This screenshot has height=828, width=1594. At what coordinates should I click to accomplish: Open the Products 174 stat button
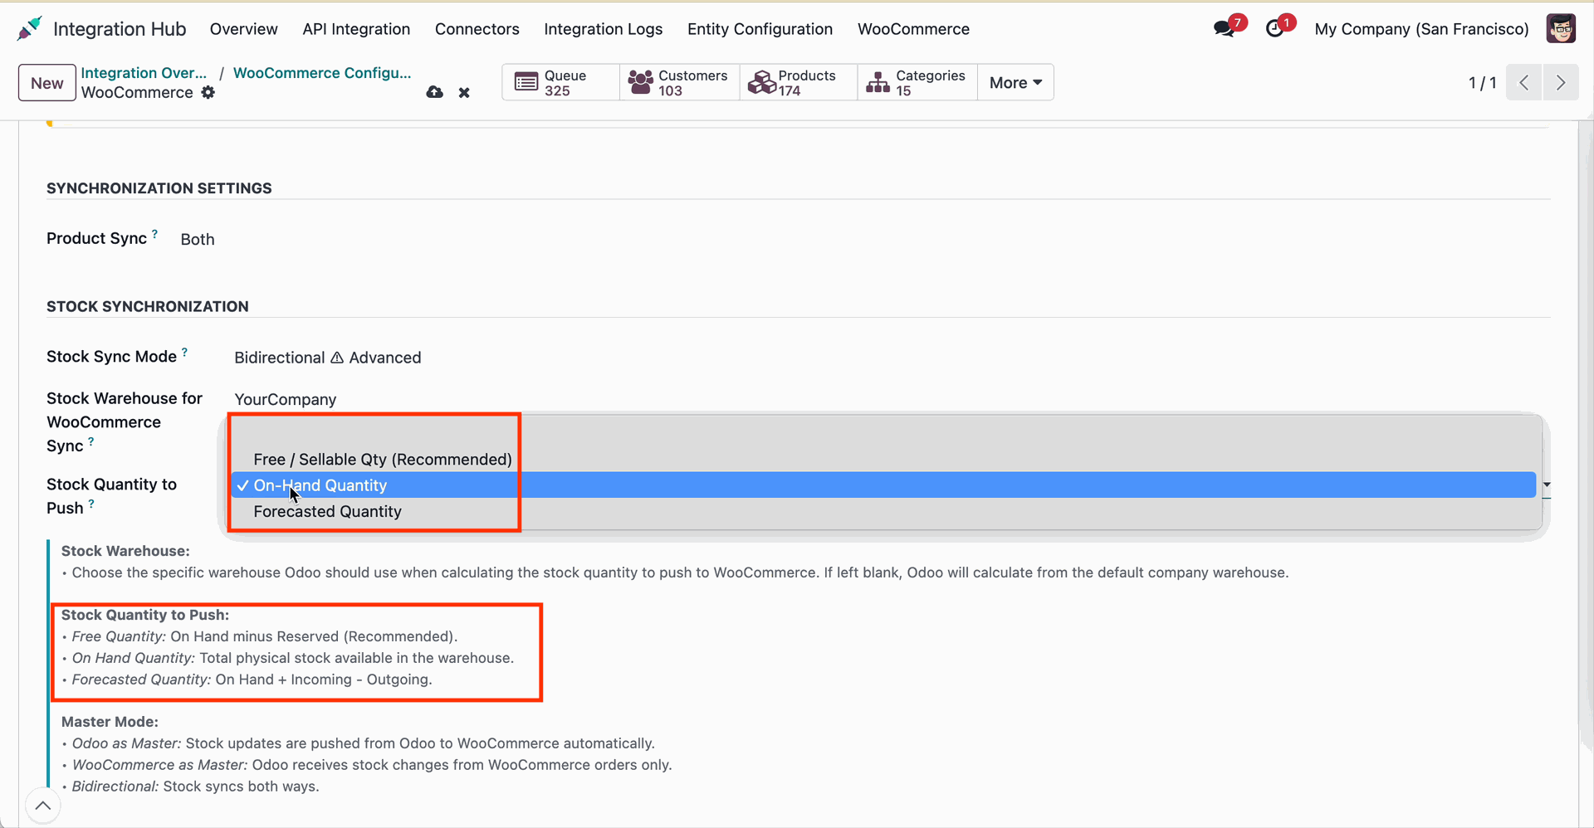pyautogui.click(x=798, y=82)
